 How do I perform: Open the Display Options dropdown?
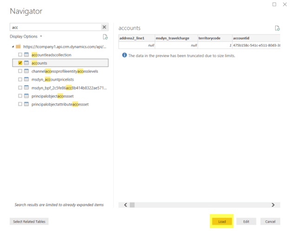coord(26,36)
